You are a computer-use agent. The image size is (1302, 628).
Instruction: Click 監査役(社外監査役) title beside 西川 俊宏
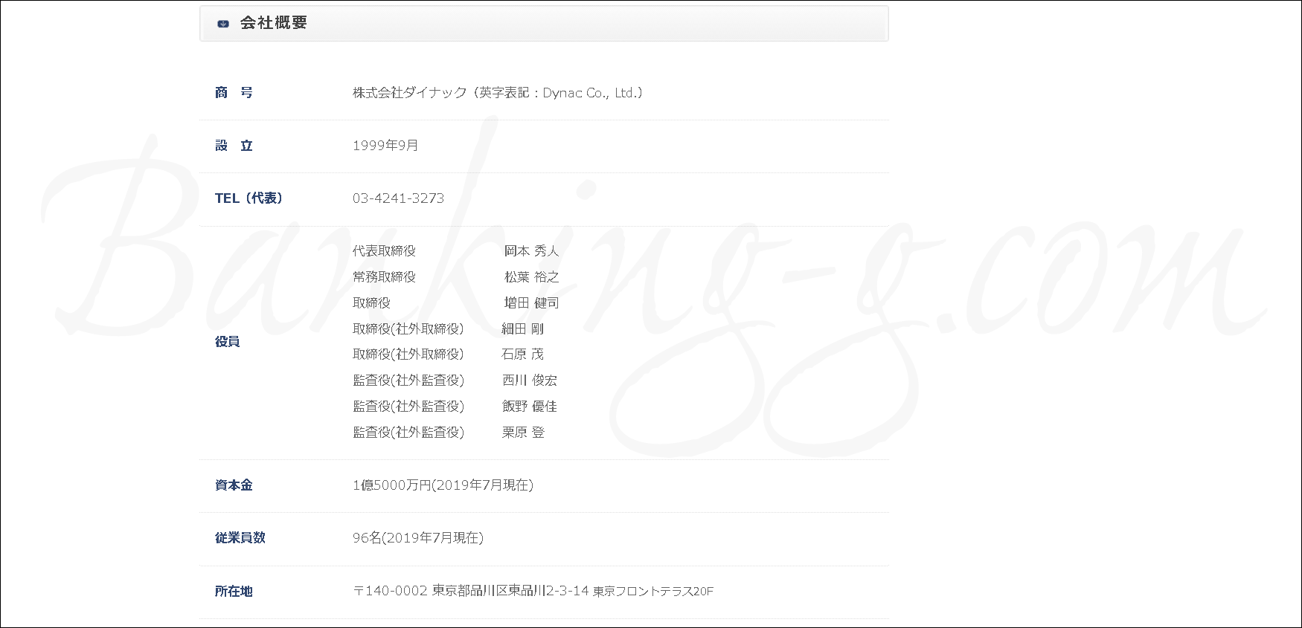[408, 381]
